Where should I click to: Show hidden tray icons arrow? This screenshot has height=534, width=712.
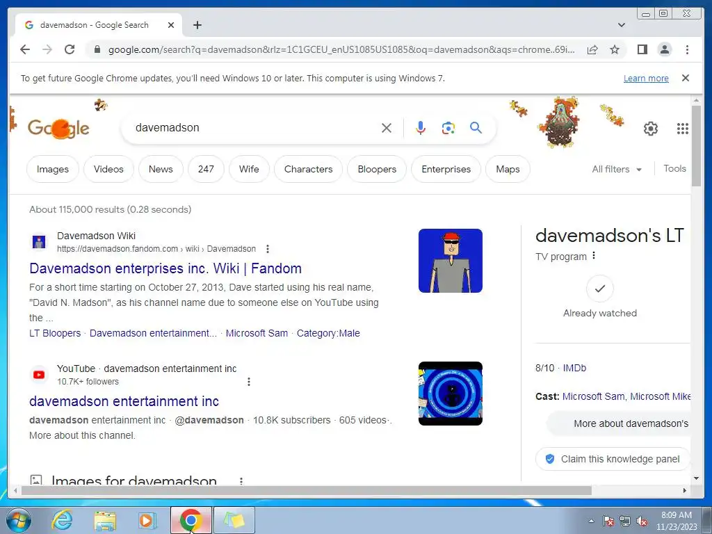click(591, 521)
